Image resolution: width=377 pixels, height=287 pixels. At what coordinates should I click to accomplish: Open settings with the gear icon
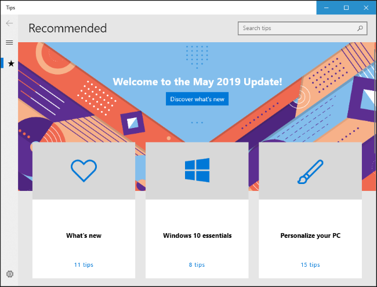coord(10,274)
